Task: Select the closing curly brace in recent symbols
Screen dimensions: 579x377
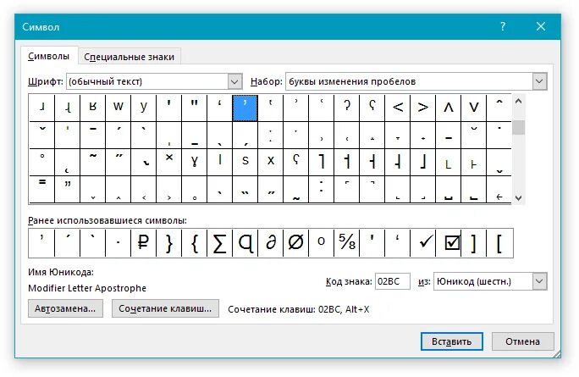Action: pos(169,243)
